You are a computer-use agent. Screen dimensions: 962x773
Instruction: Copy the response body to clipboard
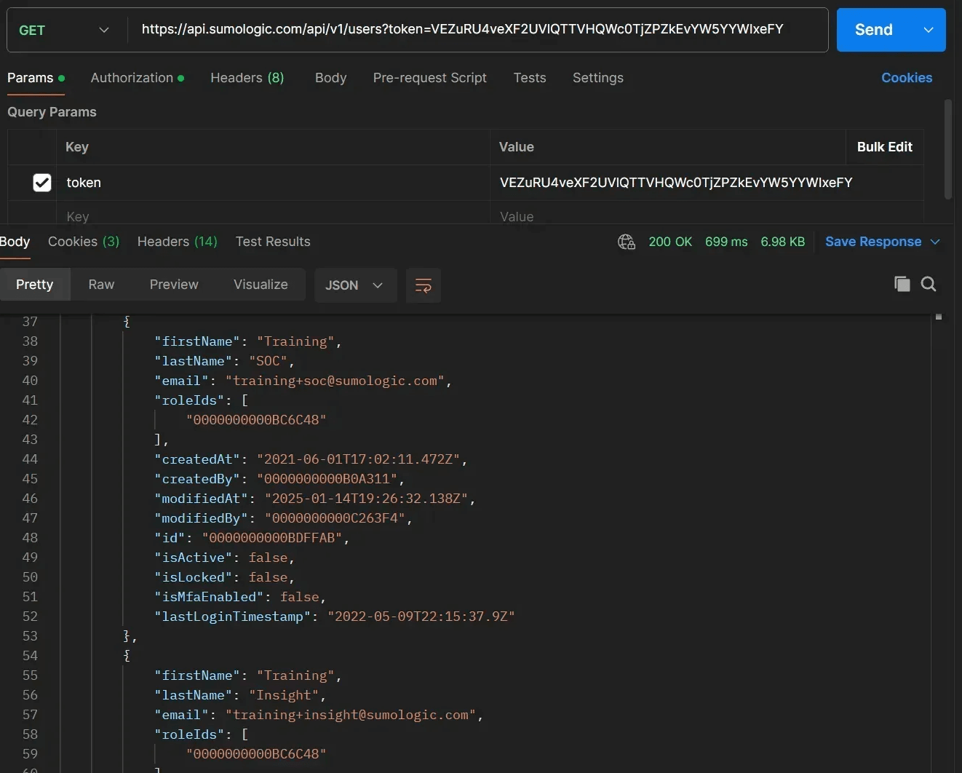click(902, 284)
